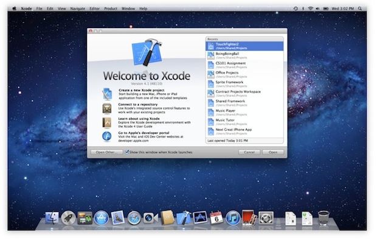Open the Product menu
This screenshot has width=377, height=240.
pos(111,9)
